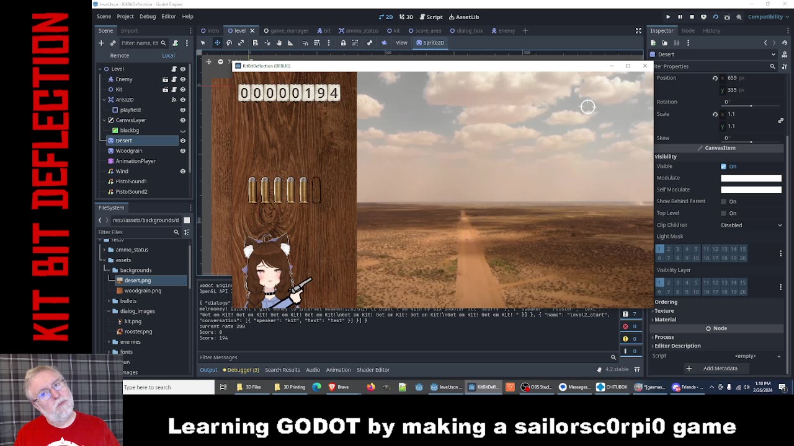Switch to the Node tab
The image size is (794, 446).
pos(688,30)
